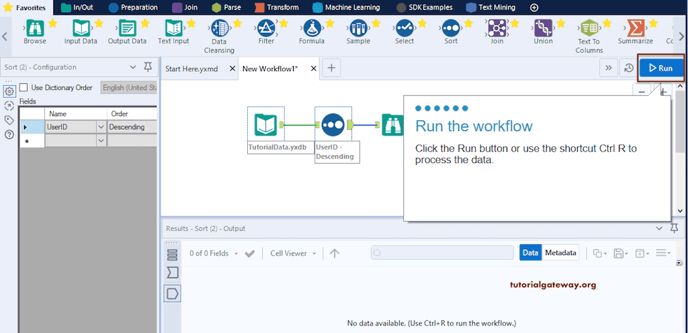Open workflow run history
This screenshot has width=688, height=333.
tap(629, 68)
